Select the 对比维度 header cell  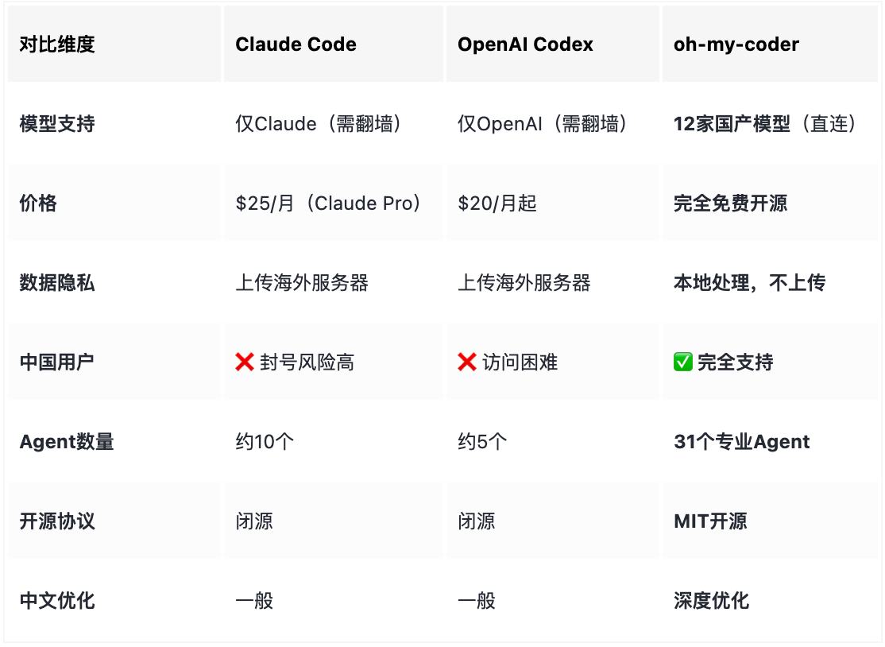coord(57,44)
